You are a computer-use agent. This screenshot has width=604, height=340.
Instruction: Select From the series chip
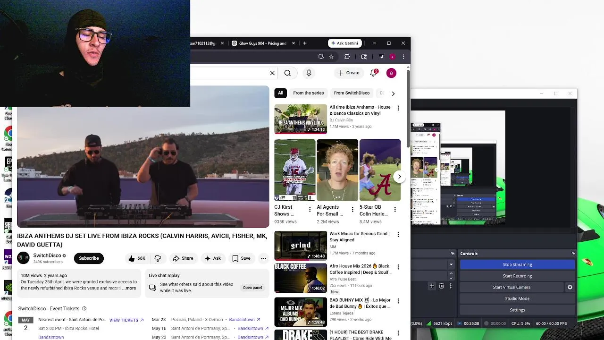[309, 93]
